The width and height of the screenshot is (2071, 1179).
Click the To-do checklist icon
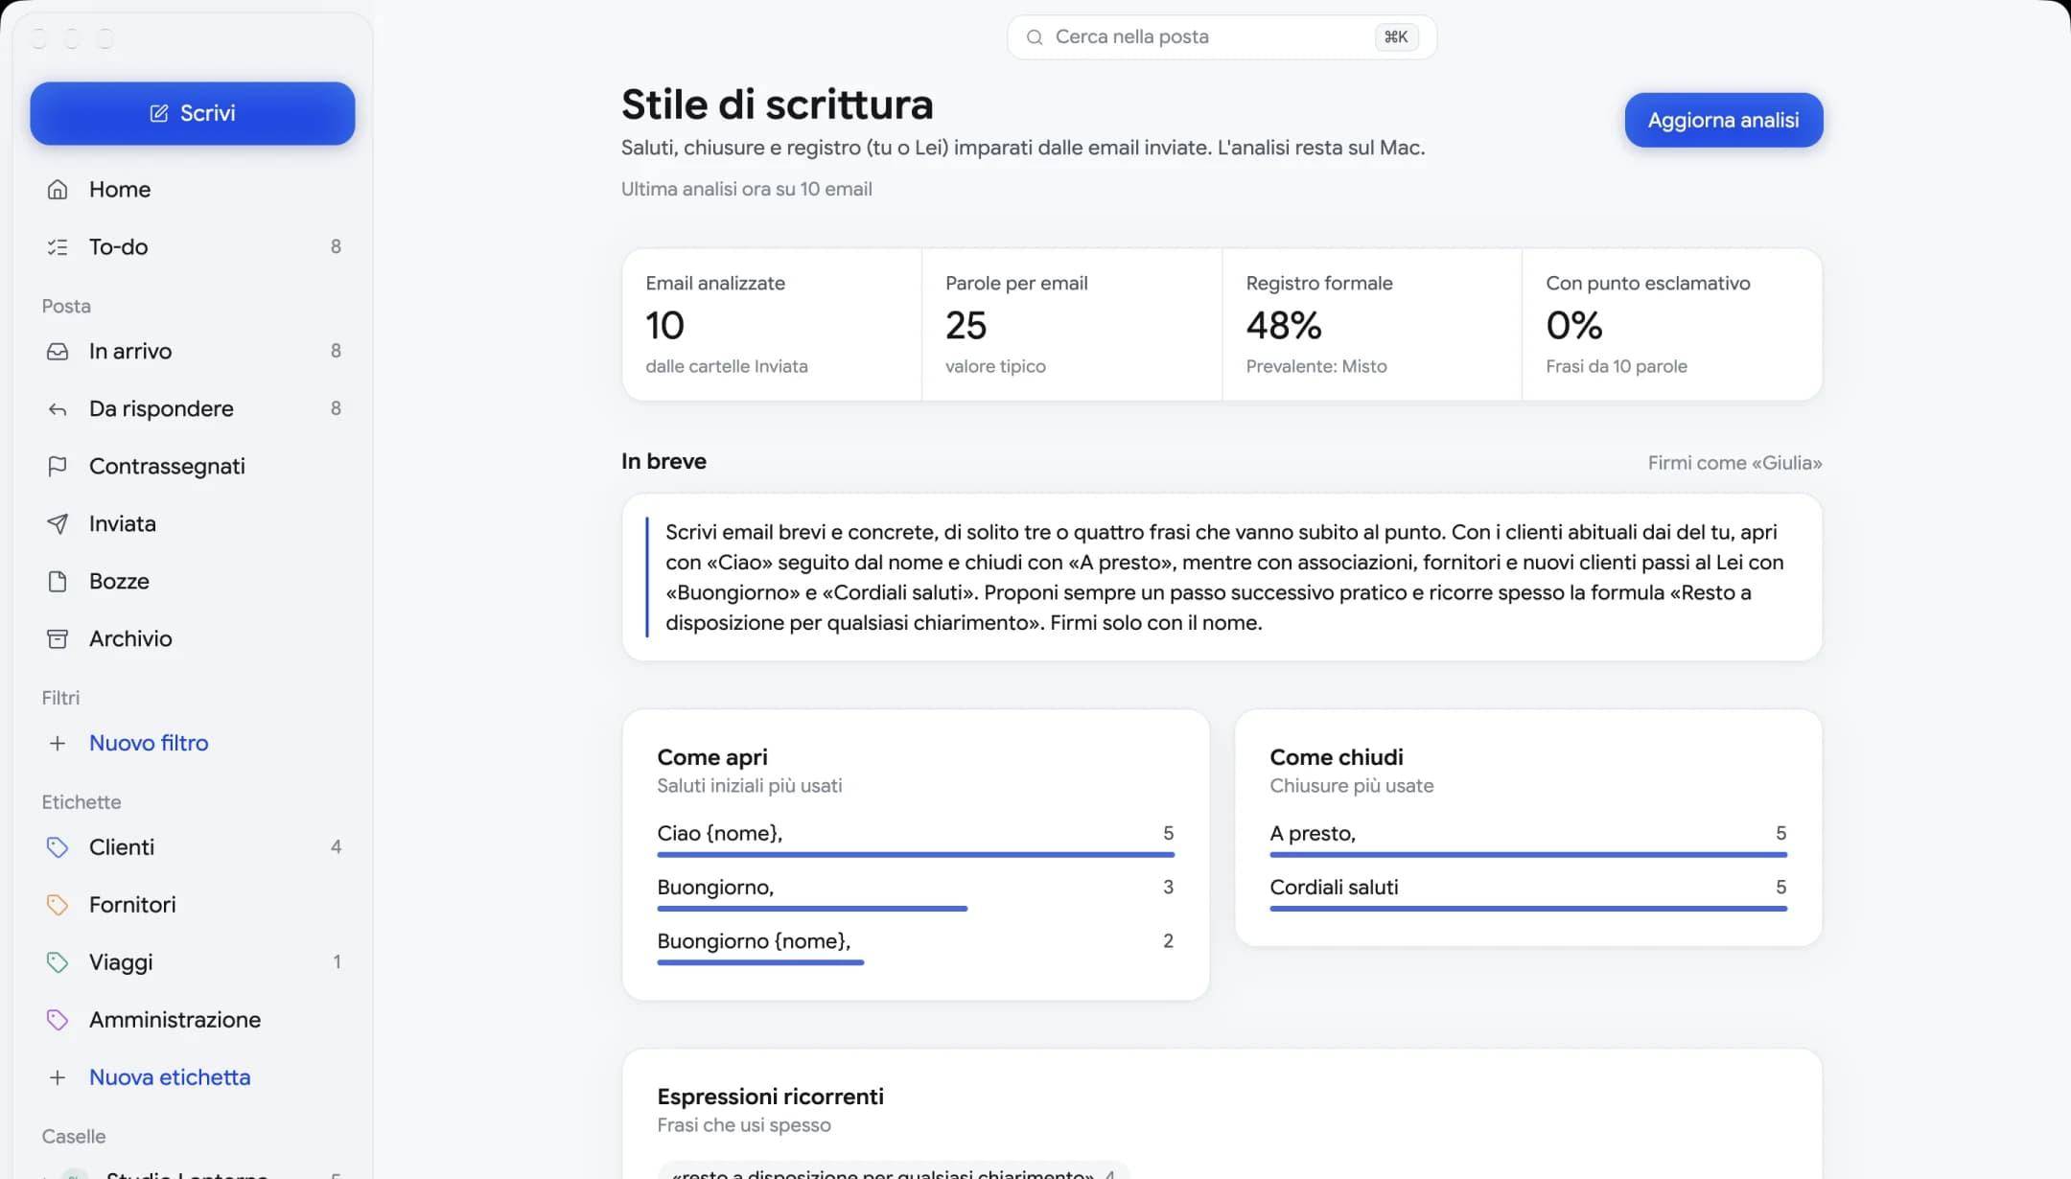coord(58,247)
